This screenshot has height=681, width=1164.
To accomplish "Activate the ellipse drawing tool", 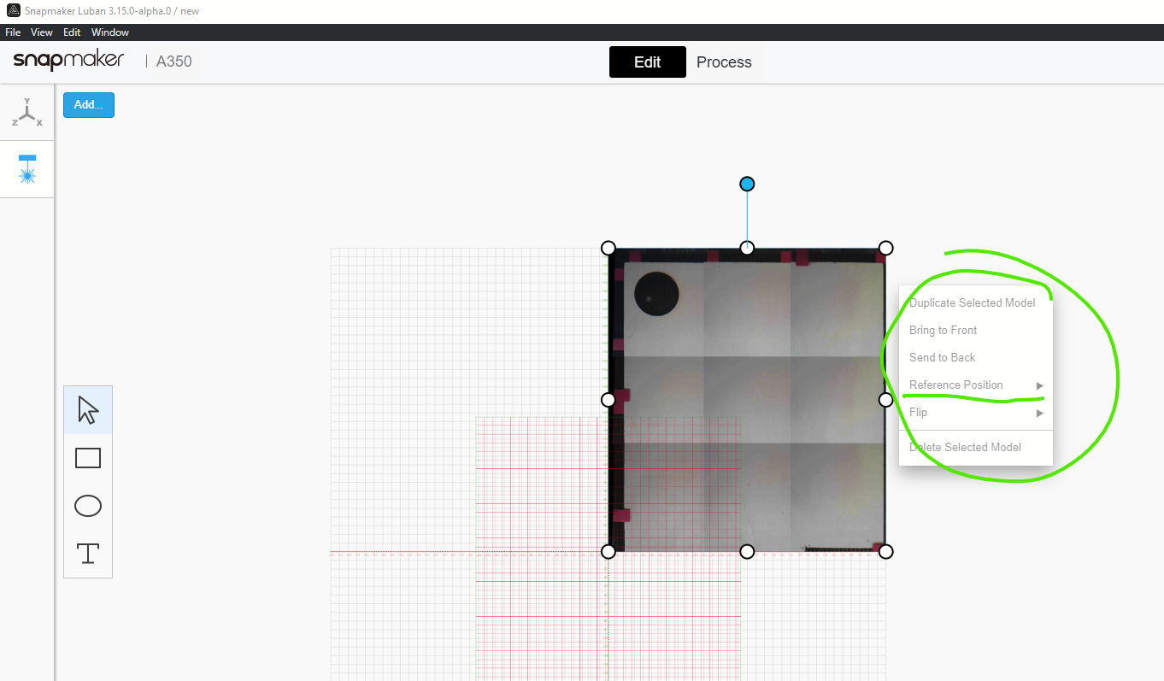I will click(88, 505).
